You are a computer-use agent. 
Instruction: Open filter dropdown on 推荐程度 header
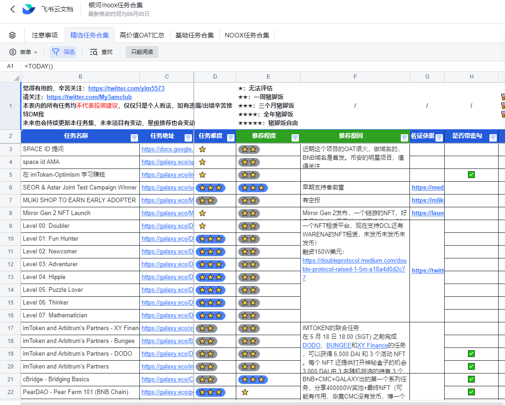pyautogui.click(x=295, y=138)
